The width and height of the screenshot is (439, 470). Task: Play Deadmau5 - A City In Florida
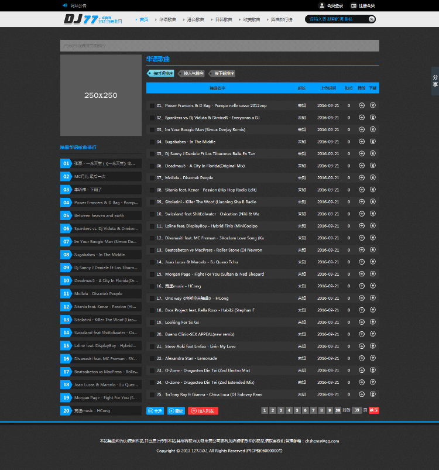(362, 166)
